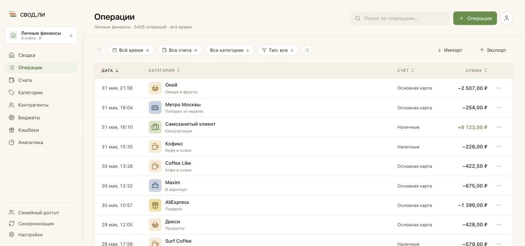Click the Метро Москвы bus icon
525x246 pixels.
coord(155,108)
